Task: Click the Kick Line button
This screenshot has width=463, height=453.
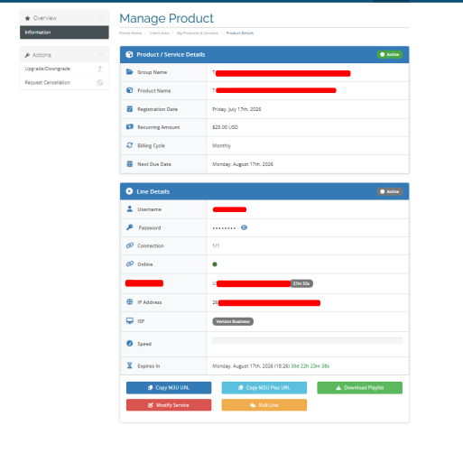Action: (264, 405)
